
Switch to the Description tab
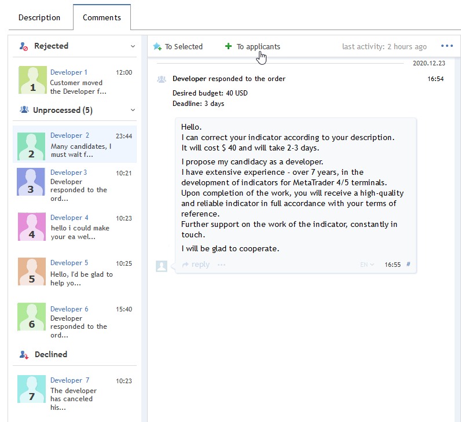point(39,17)
